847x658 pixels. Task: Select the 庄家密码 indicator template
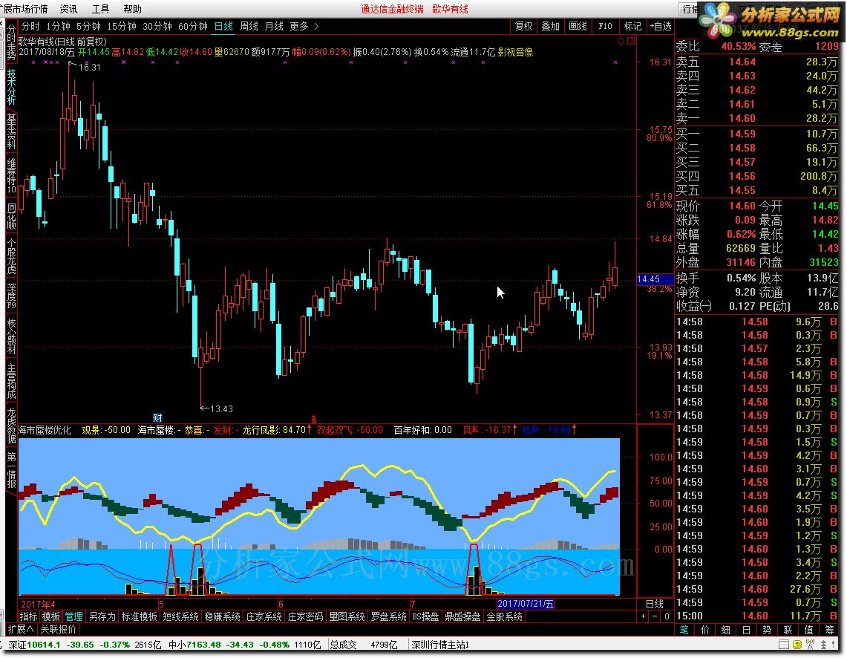click(305, 616)
